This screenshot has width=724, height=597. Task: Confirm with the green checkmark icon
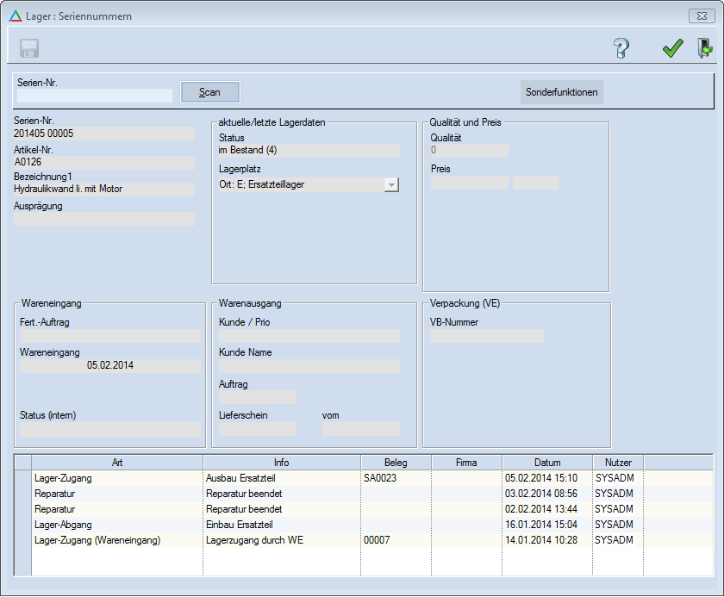pyautogui.click(x=672, y=49)
